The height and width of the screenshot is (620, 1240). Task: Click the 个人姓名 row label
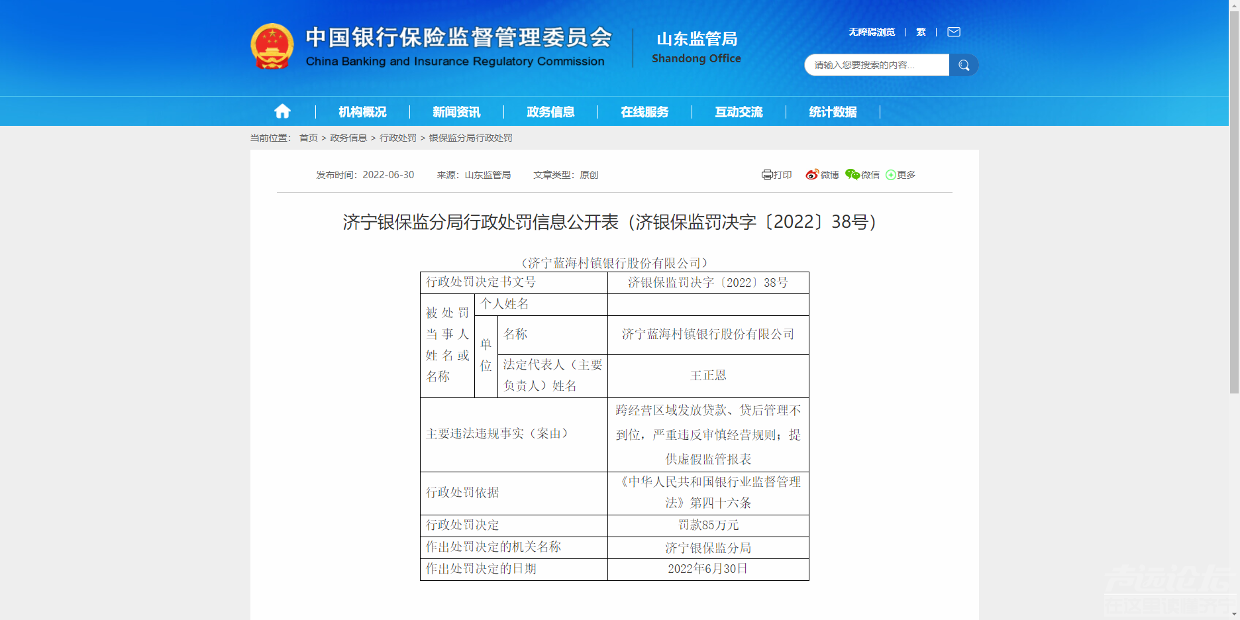pyautogui.click(x=505, y=304)
